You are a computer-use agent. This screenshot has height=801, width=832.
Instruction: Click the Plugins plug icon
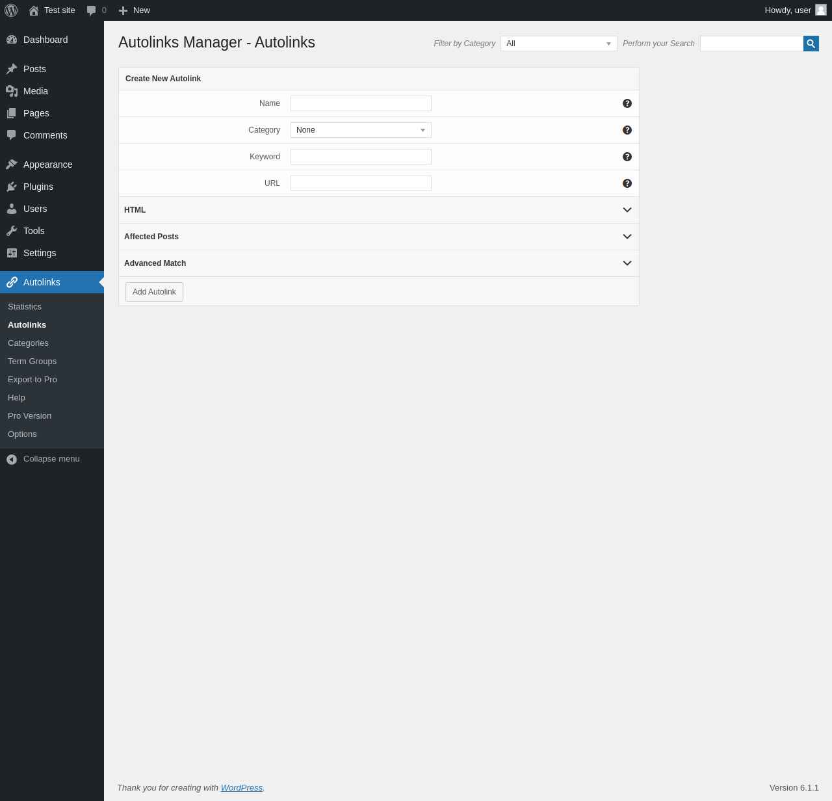pyautogui.click(x=12, y=187)
